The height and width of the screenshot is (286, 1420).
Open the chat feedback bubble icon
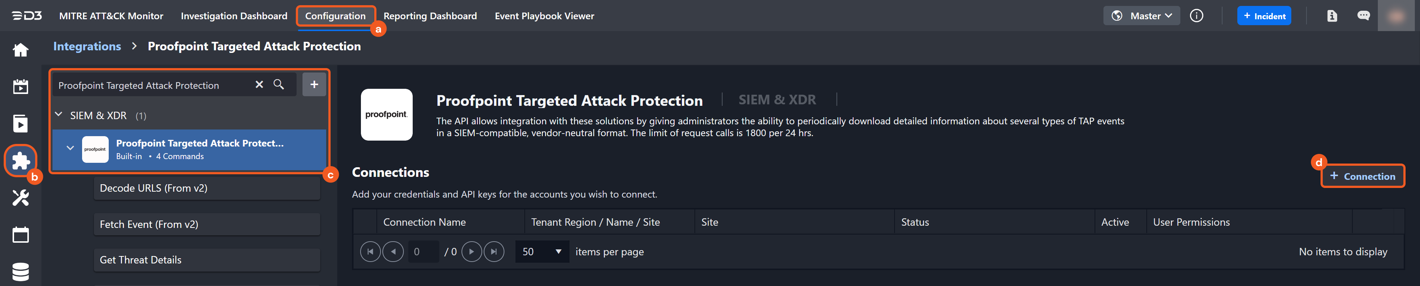click(1364, 16)
